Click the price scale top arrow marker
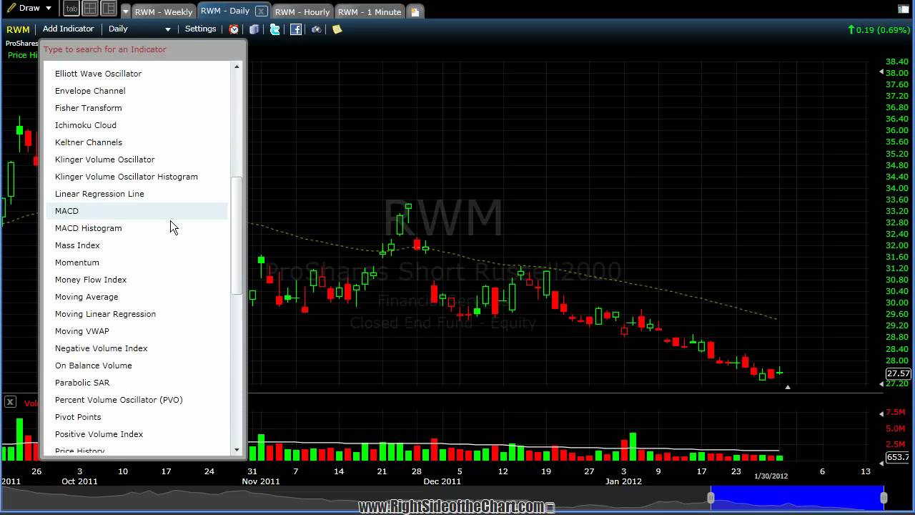The image size is (915, 515). [881, 72]
